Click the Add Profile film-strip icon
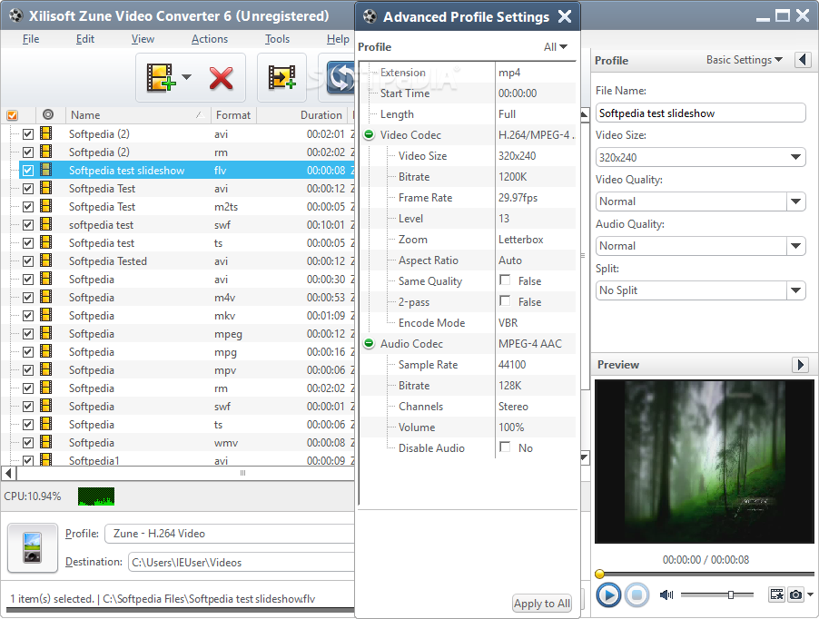The width and height of the screenshot is (819, 619). pos(281,77)
